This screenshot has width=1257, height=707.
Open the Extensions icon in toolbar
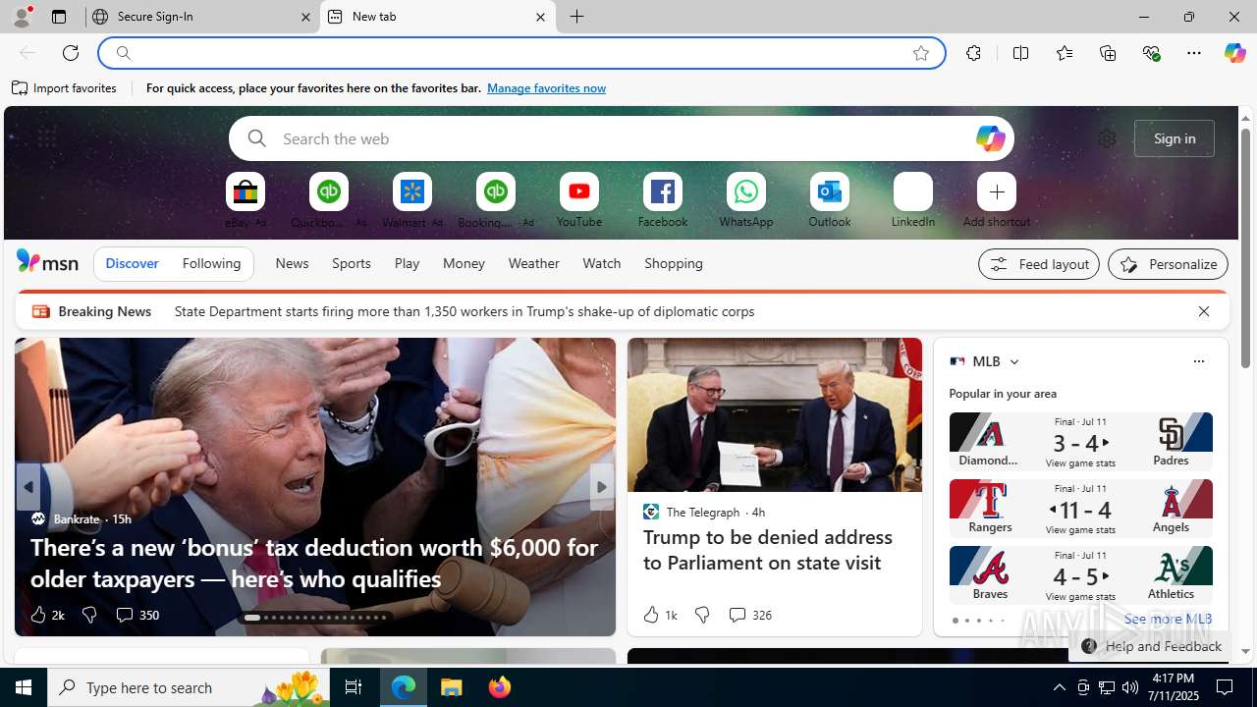click(x=973, y=53)
